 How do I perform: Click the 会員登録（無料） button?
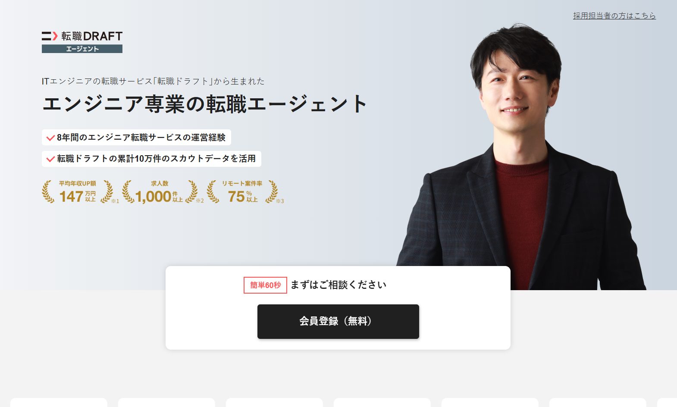[x=338, y=322]
